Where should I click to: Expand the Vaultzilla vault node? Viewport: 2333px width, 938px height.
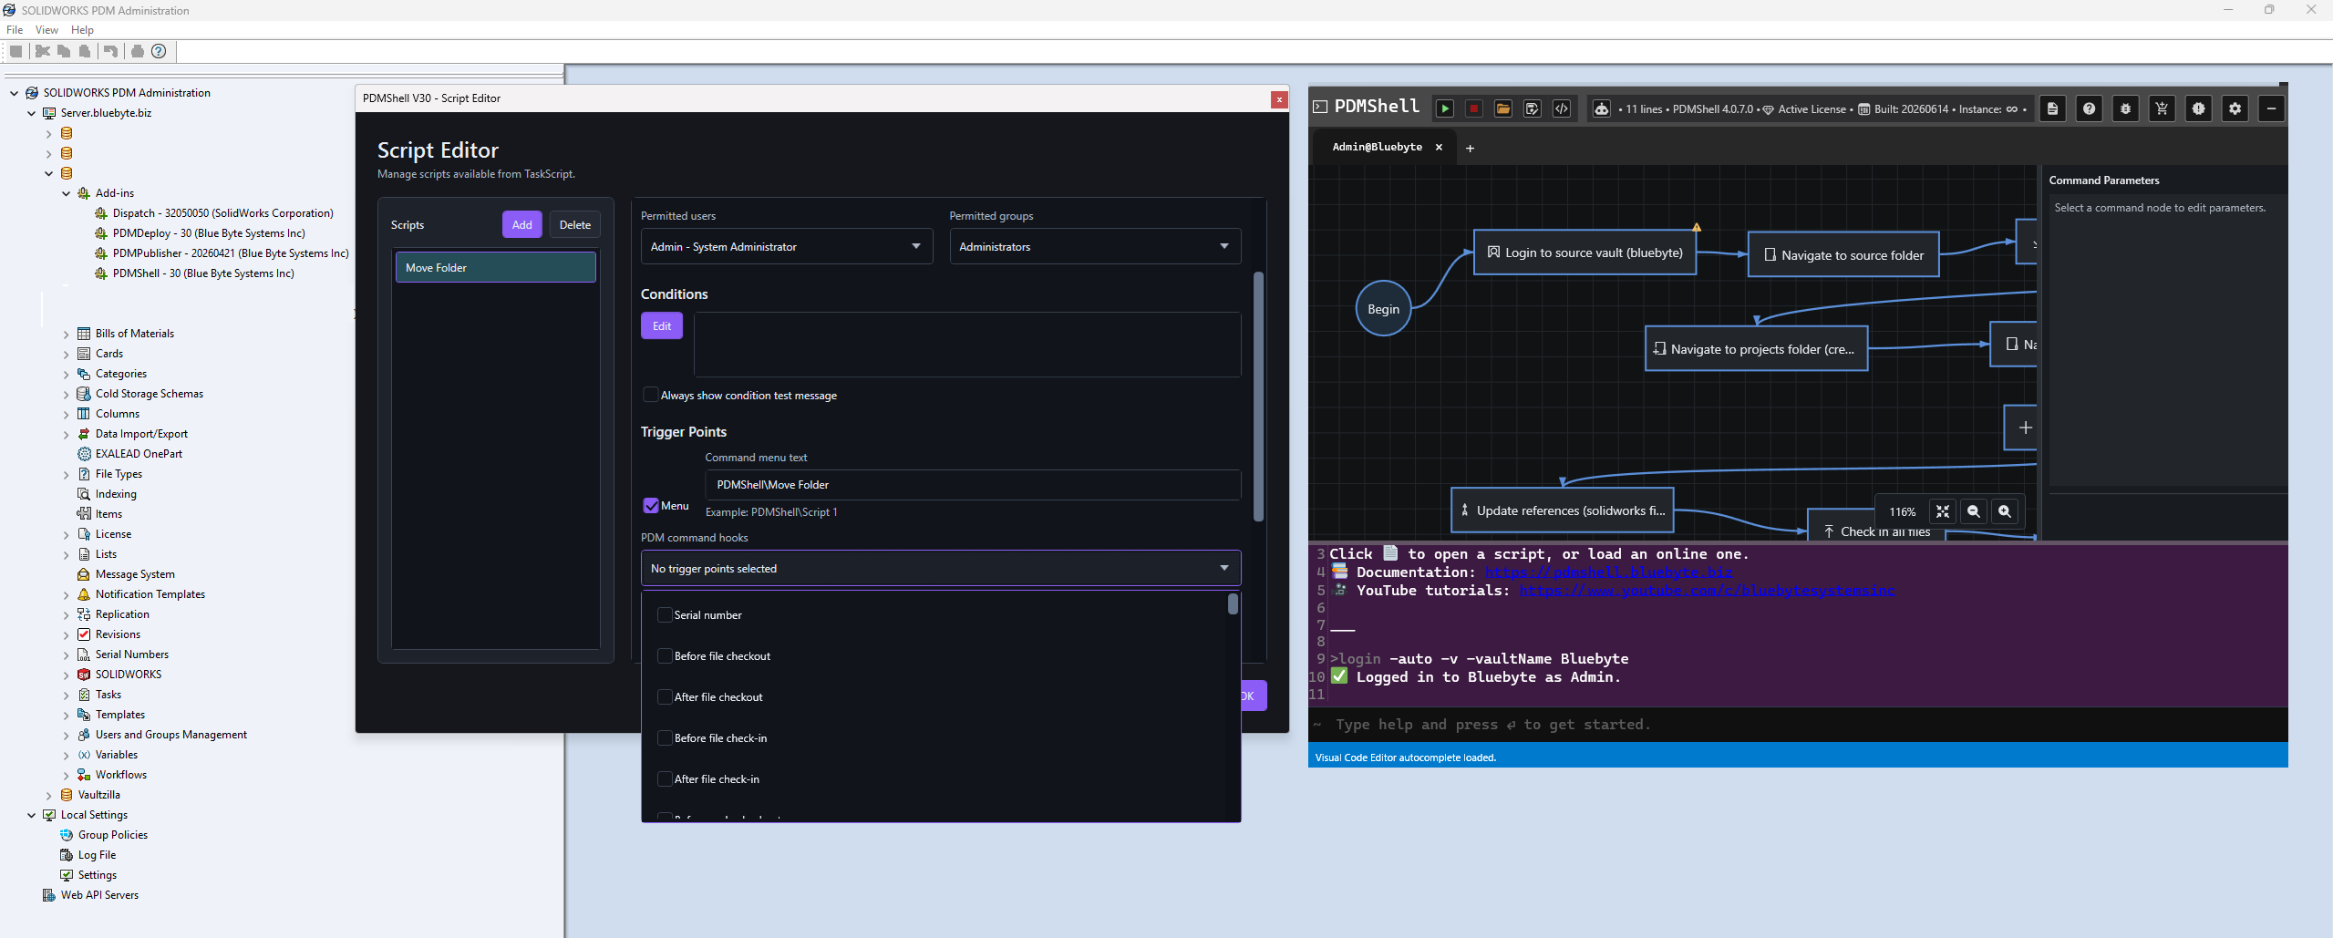click(x=49, y=795)
